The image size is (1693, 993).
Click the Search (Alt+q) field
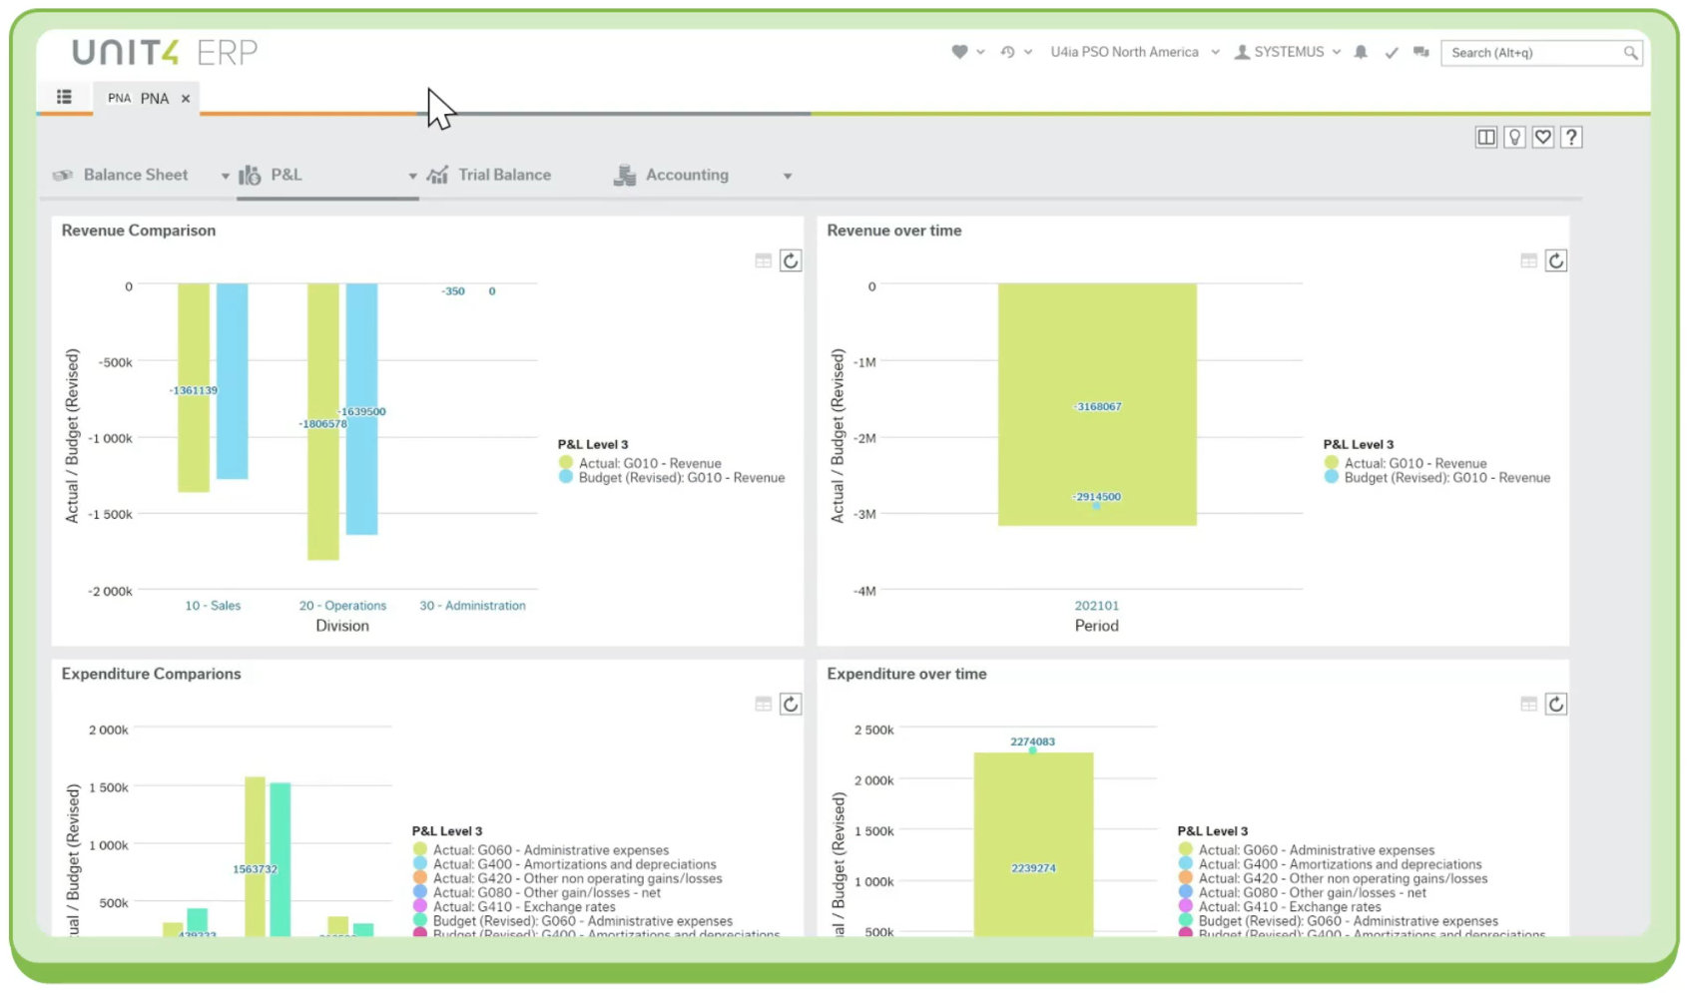point(1532,53)
